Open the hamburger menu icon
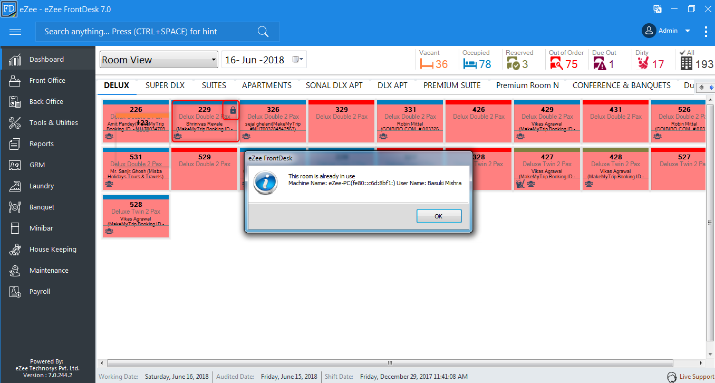Viewport: 715px width, 383px height. click(15, 32)
